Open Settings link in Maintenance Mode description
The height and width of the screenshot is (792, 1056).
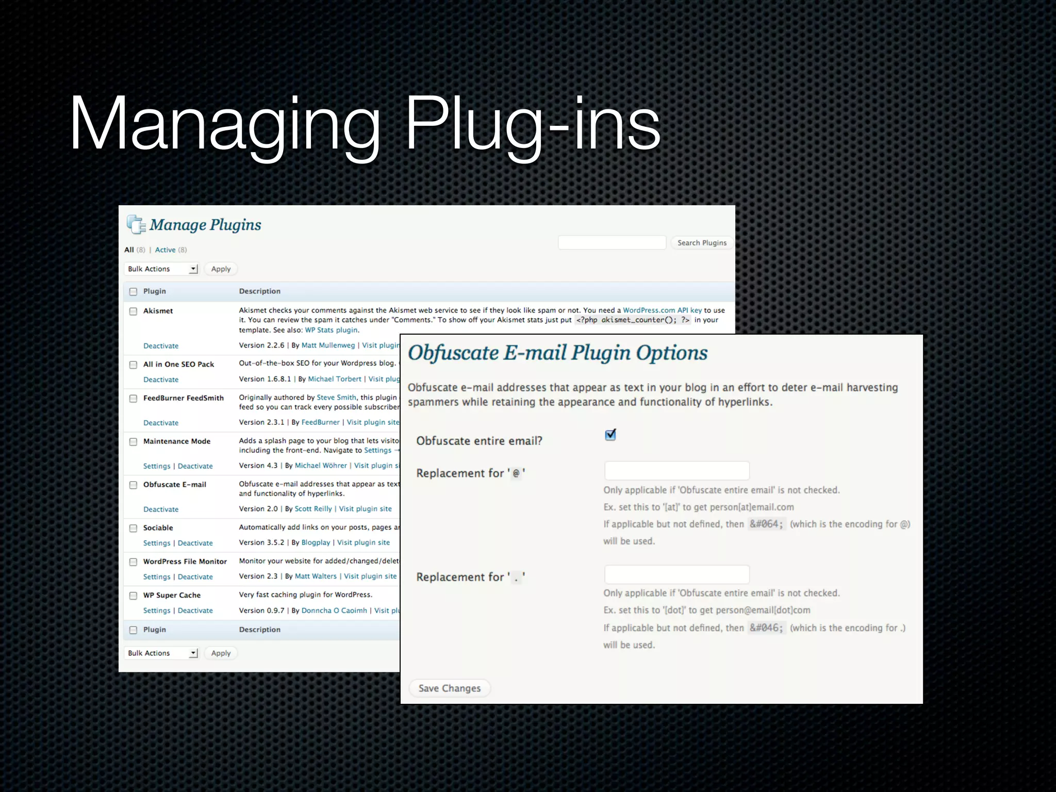click(x=377, y=451)
